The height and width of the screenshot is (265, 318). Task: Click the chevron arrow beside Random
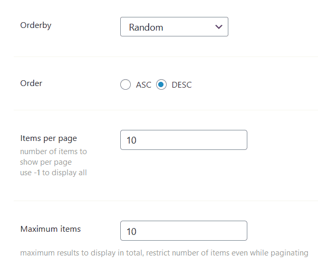click(218, 27)
